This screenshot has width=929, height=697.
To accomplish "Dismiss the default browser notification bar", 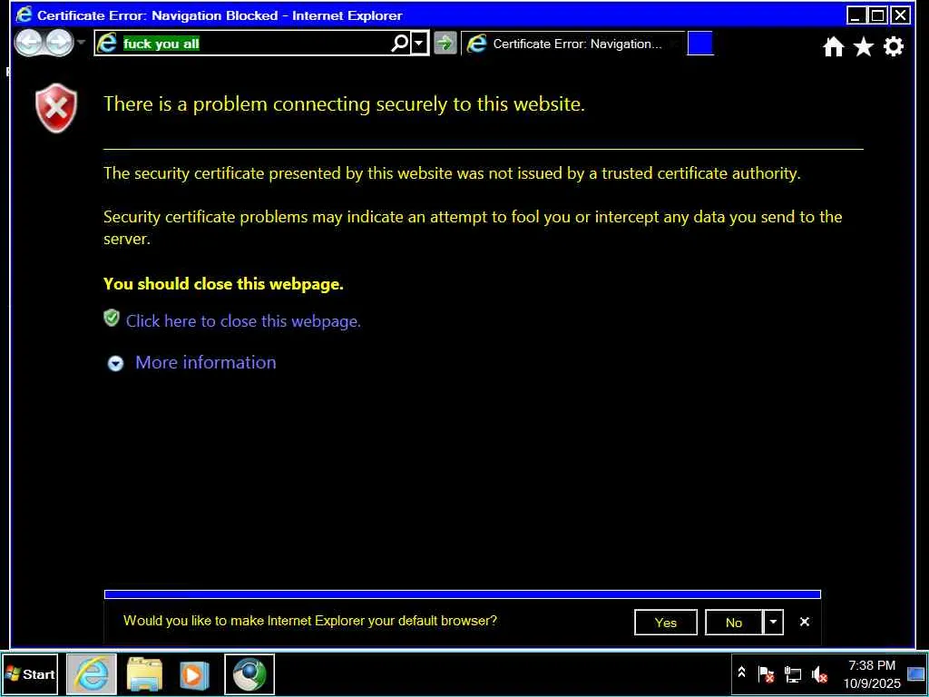I will [x=804, y=622].
